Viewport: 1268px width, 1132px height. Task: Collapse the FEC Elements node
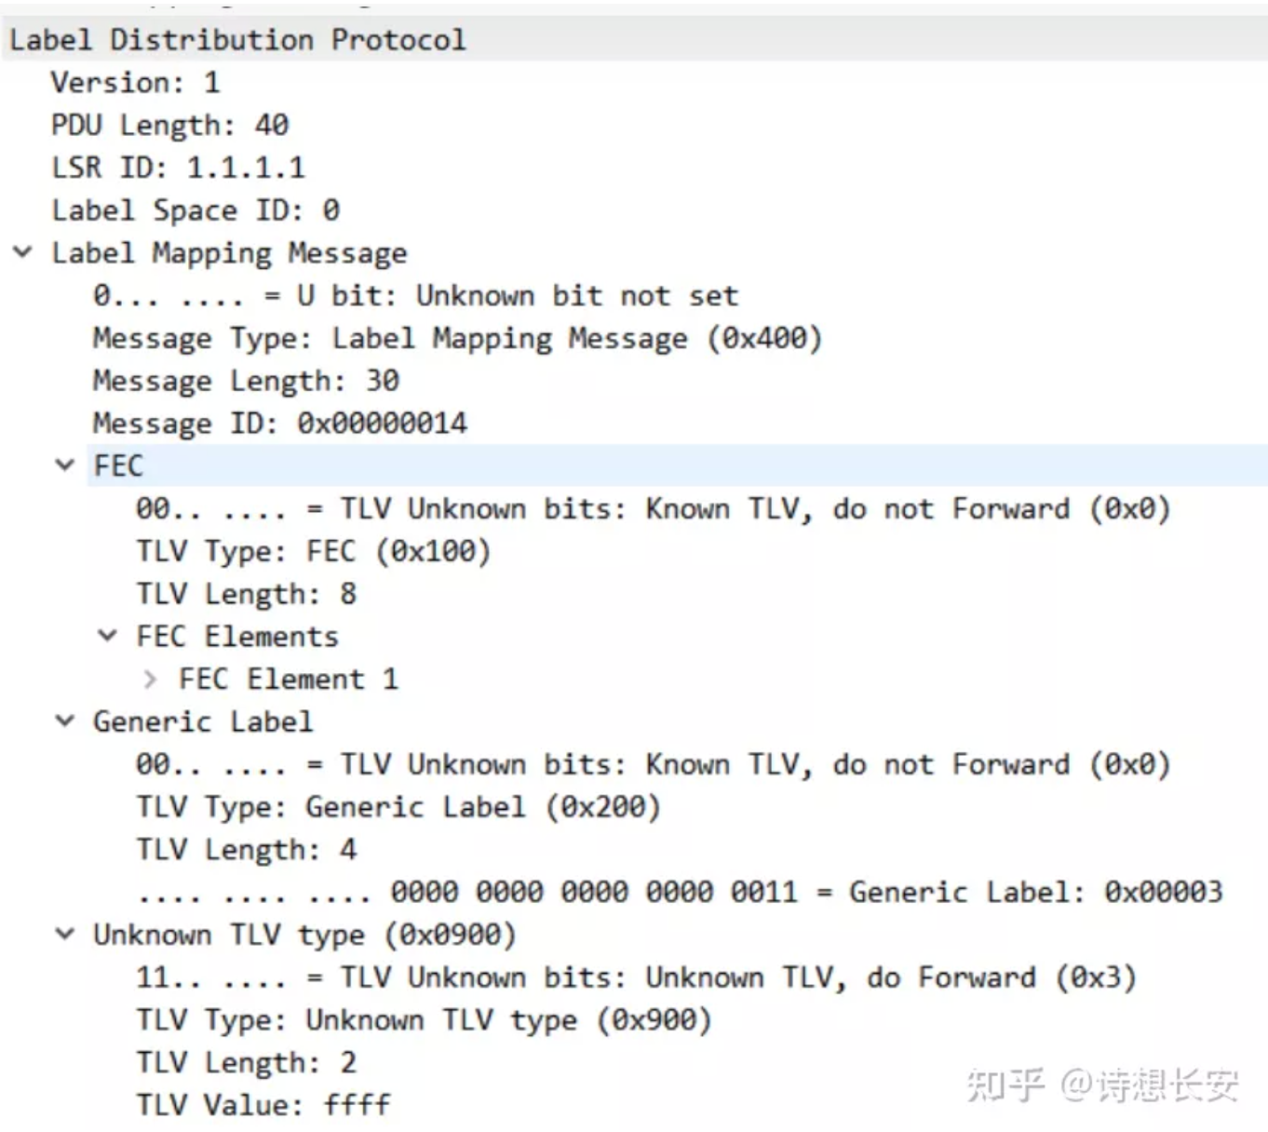108,636
